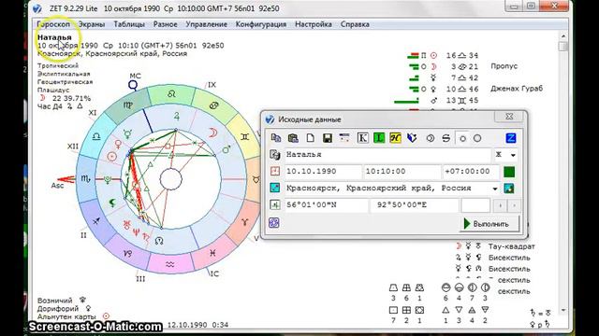Image resolution: width=599 pixels, height=336 pixels.
Task: Click the blue Z icon in dialog
Action: (511, 138)
